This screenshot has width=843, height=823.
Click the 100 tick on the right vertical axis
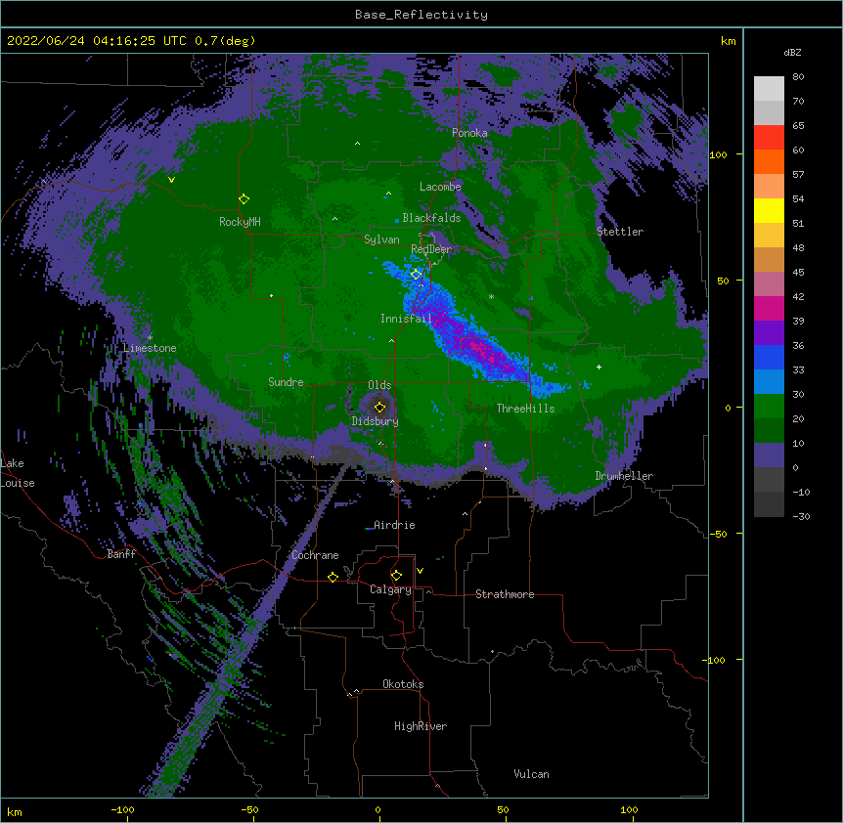point(718,154)
